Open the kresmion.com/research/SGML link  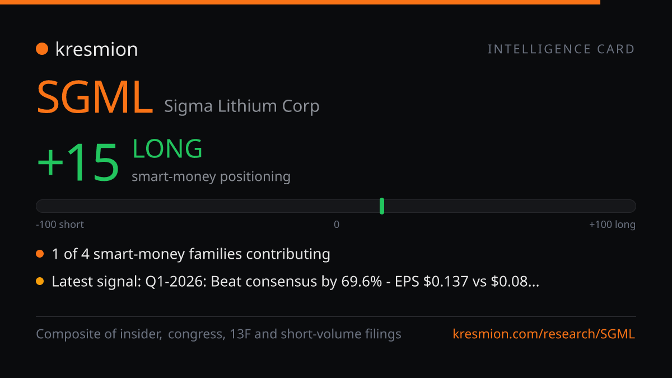tap(544, 334)
